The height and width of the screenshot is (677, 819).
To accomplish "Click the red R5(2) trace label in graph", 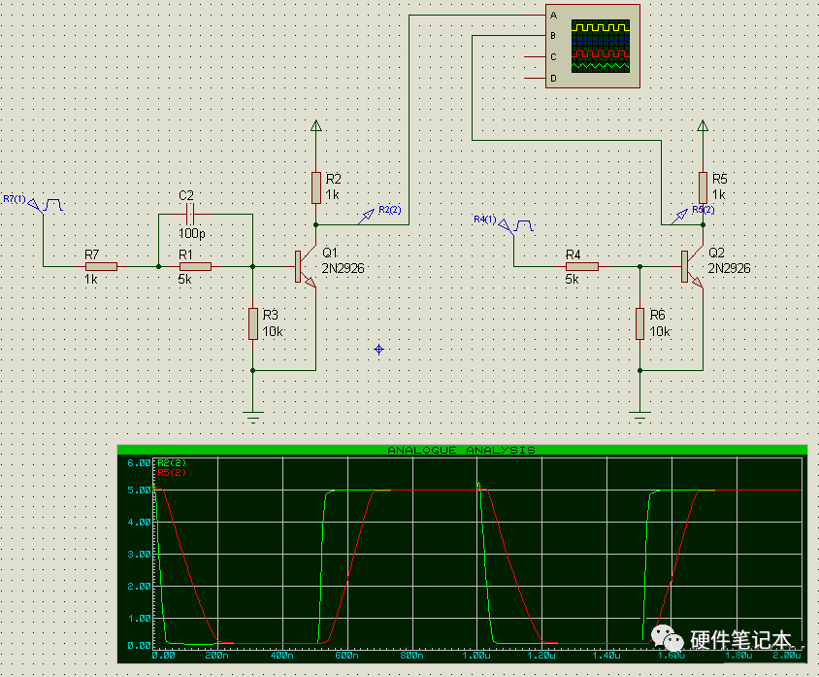I will [171, 472].
